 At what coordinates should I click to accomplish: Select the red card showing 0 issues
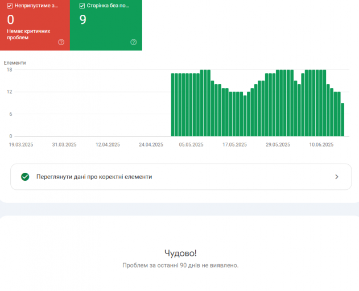click(x=35, y=25)
